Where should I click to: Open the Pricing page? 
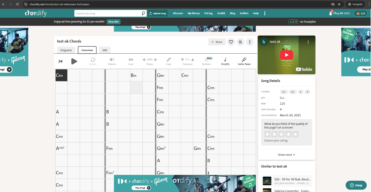pos(208,13)
